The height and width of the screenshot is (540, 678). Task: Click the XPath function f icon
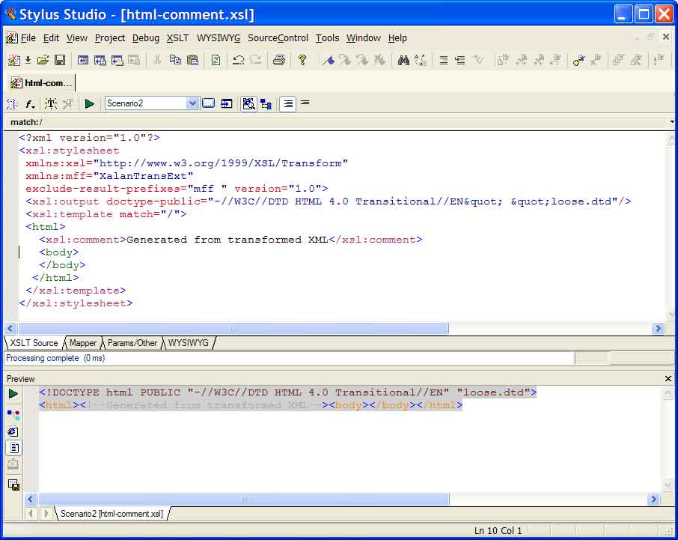30,103
